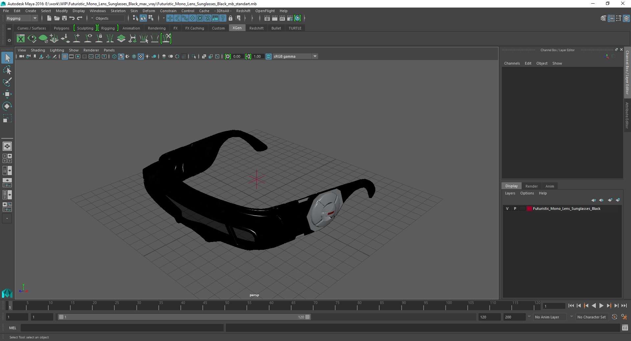
Task: Toggle smooth shade all cube icon
Action: point(121,56)
